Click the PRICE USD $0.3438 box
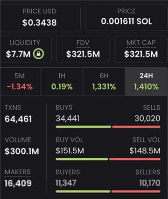Screen dimensions: 168x199 (x=40, y=18)
